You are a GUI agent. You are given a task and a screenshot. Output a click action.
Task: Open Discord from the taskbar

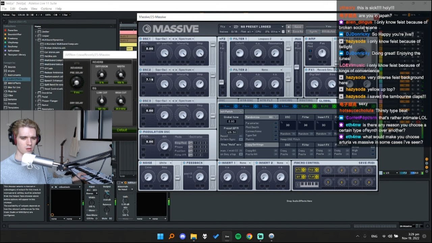tap(183, 236)
